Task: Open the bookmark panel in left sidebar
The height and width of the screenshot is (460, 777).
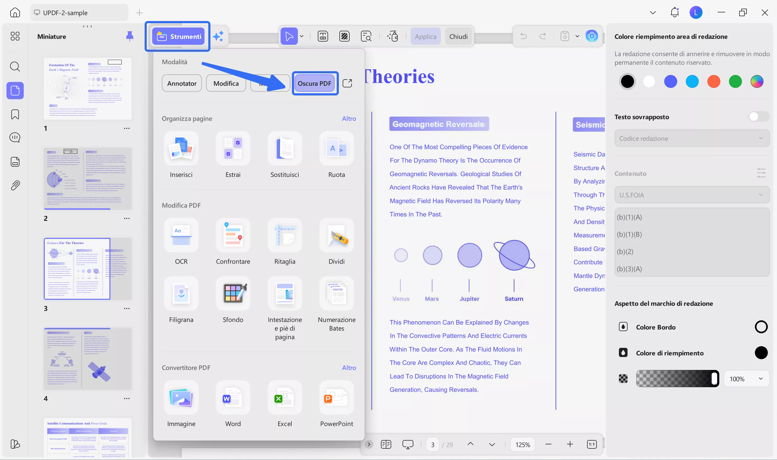Action: point(15,114)
